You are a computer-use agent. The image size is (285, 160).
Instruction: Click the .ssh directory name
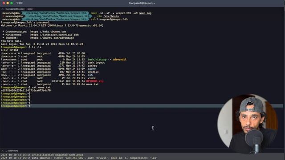pos(90,75)
